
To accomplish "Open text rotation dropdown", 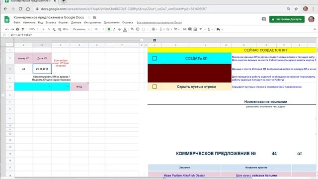I will (176, 29).
